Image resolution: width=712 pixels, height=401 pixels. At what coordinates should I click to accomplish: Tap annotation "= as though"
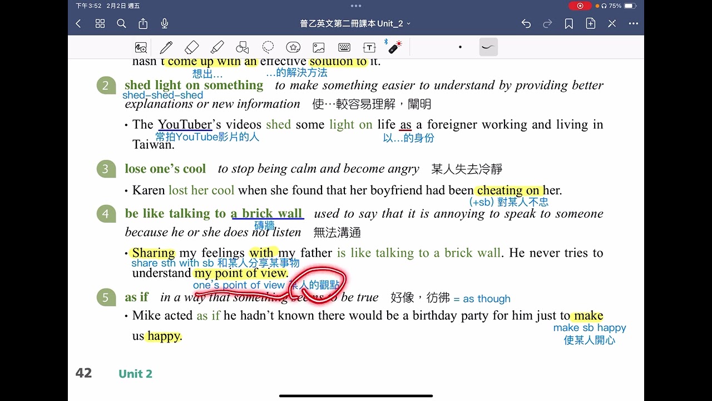point(482,299)
